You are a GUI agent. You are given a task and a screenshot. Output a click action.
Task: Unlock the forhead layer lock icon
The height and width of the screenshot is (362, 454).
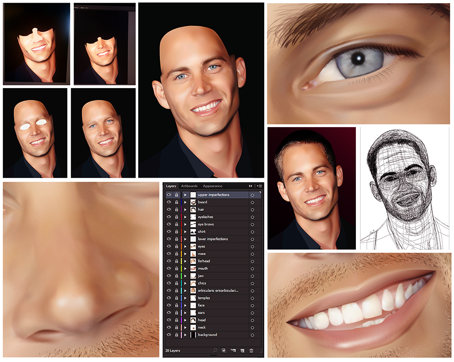176,261
